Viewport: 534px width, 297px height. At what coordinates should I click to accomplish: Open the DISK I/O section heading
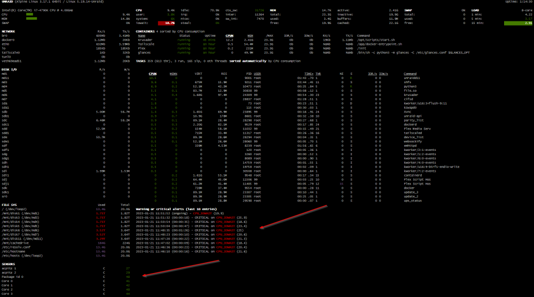[x=9, y=69]
